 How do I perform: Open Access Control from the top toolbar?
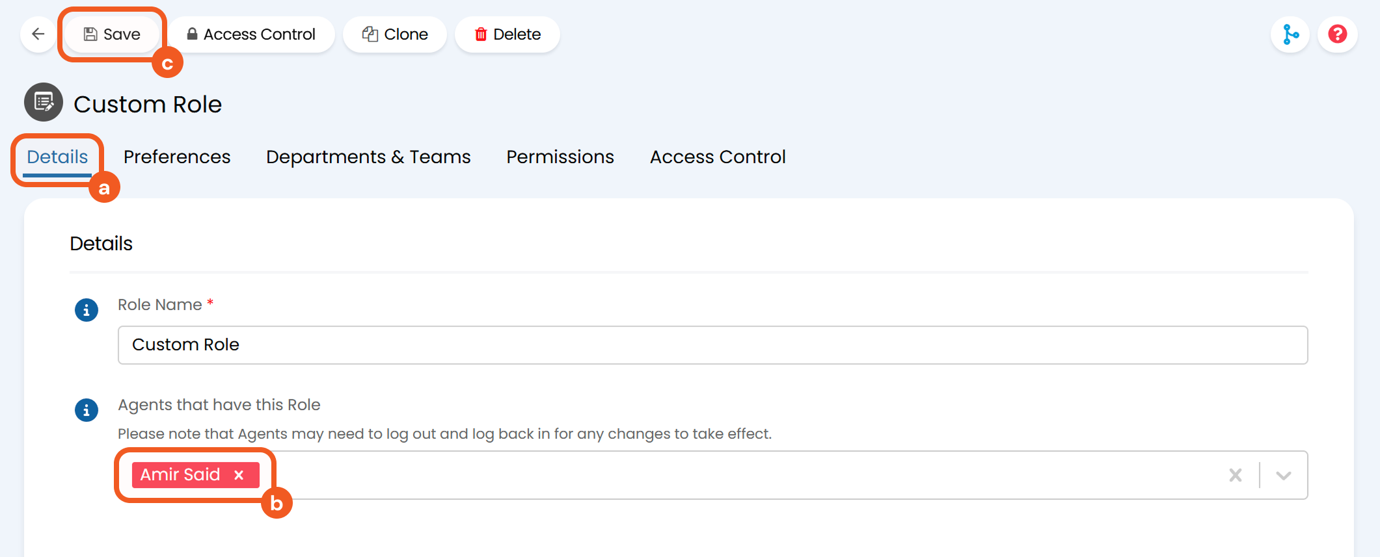tap(251, 34)
